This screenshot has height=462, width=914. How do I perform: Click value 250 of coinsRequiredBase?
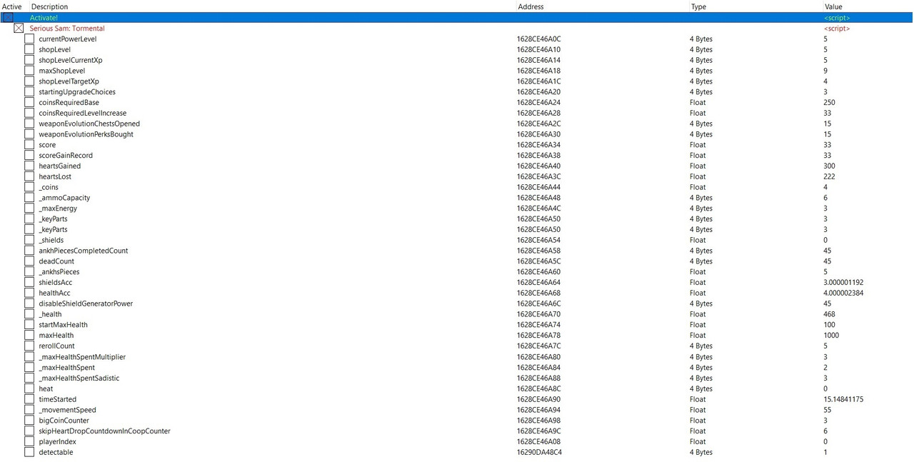pyautogui.click(x=829, y=102)
